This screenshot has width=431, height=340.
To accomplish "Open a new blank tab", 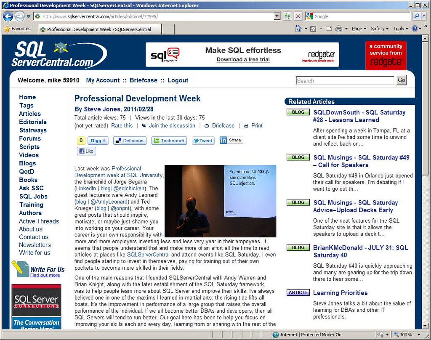I will (168, 29).
